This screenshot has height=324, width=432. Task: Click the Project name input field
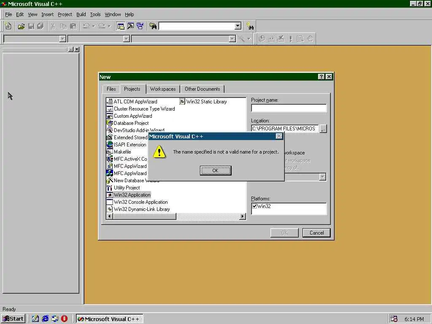pos(289,108)
